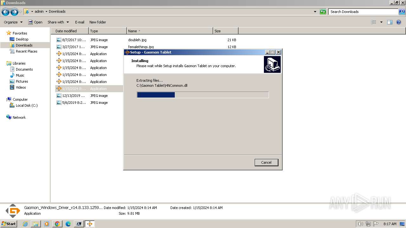
Task: Click the 8/7/2017 JPEG image icon
Action: (59, 40)
